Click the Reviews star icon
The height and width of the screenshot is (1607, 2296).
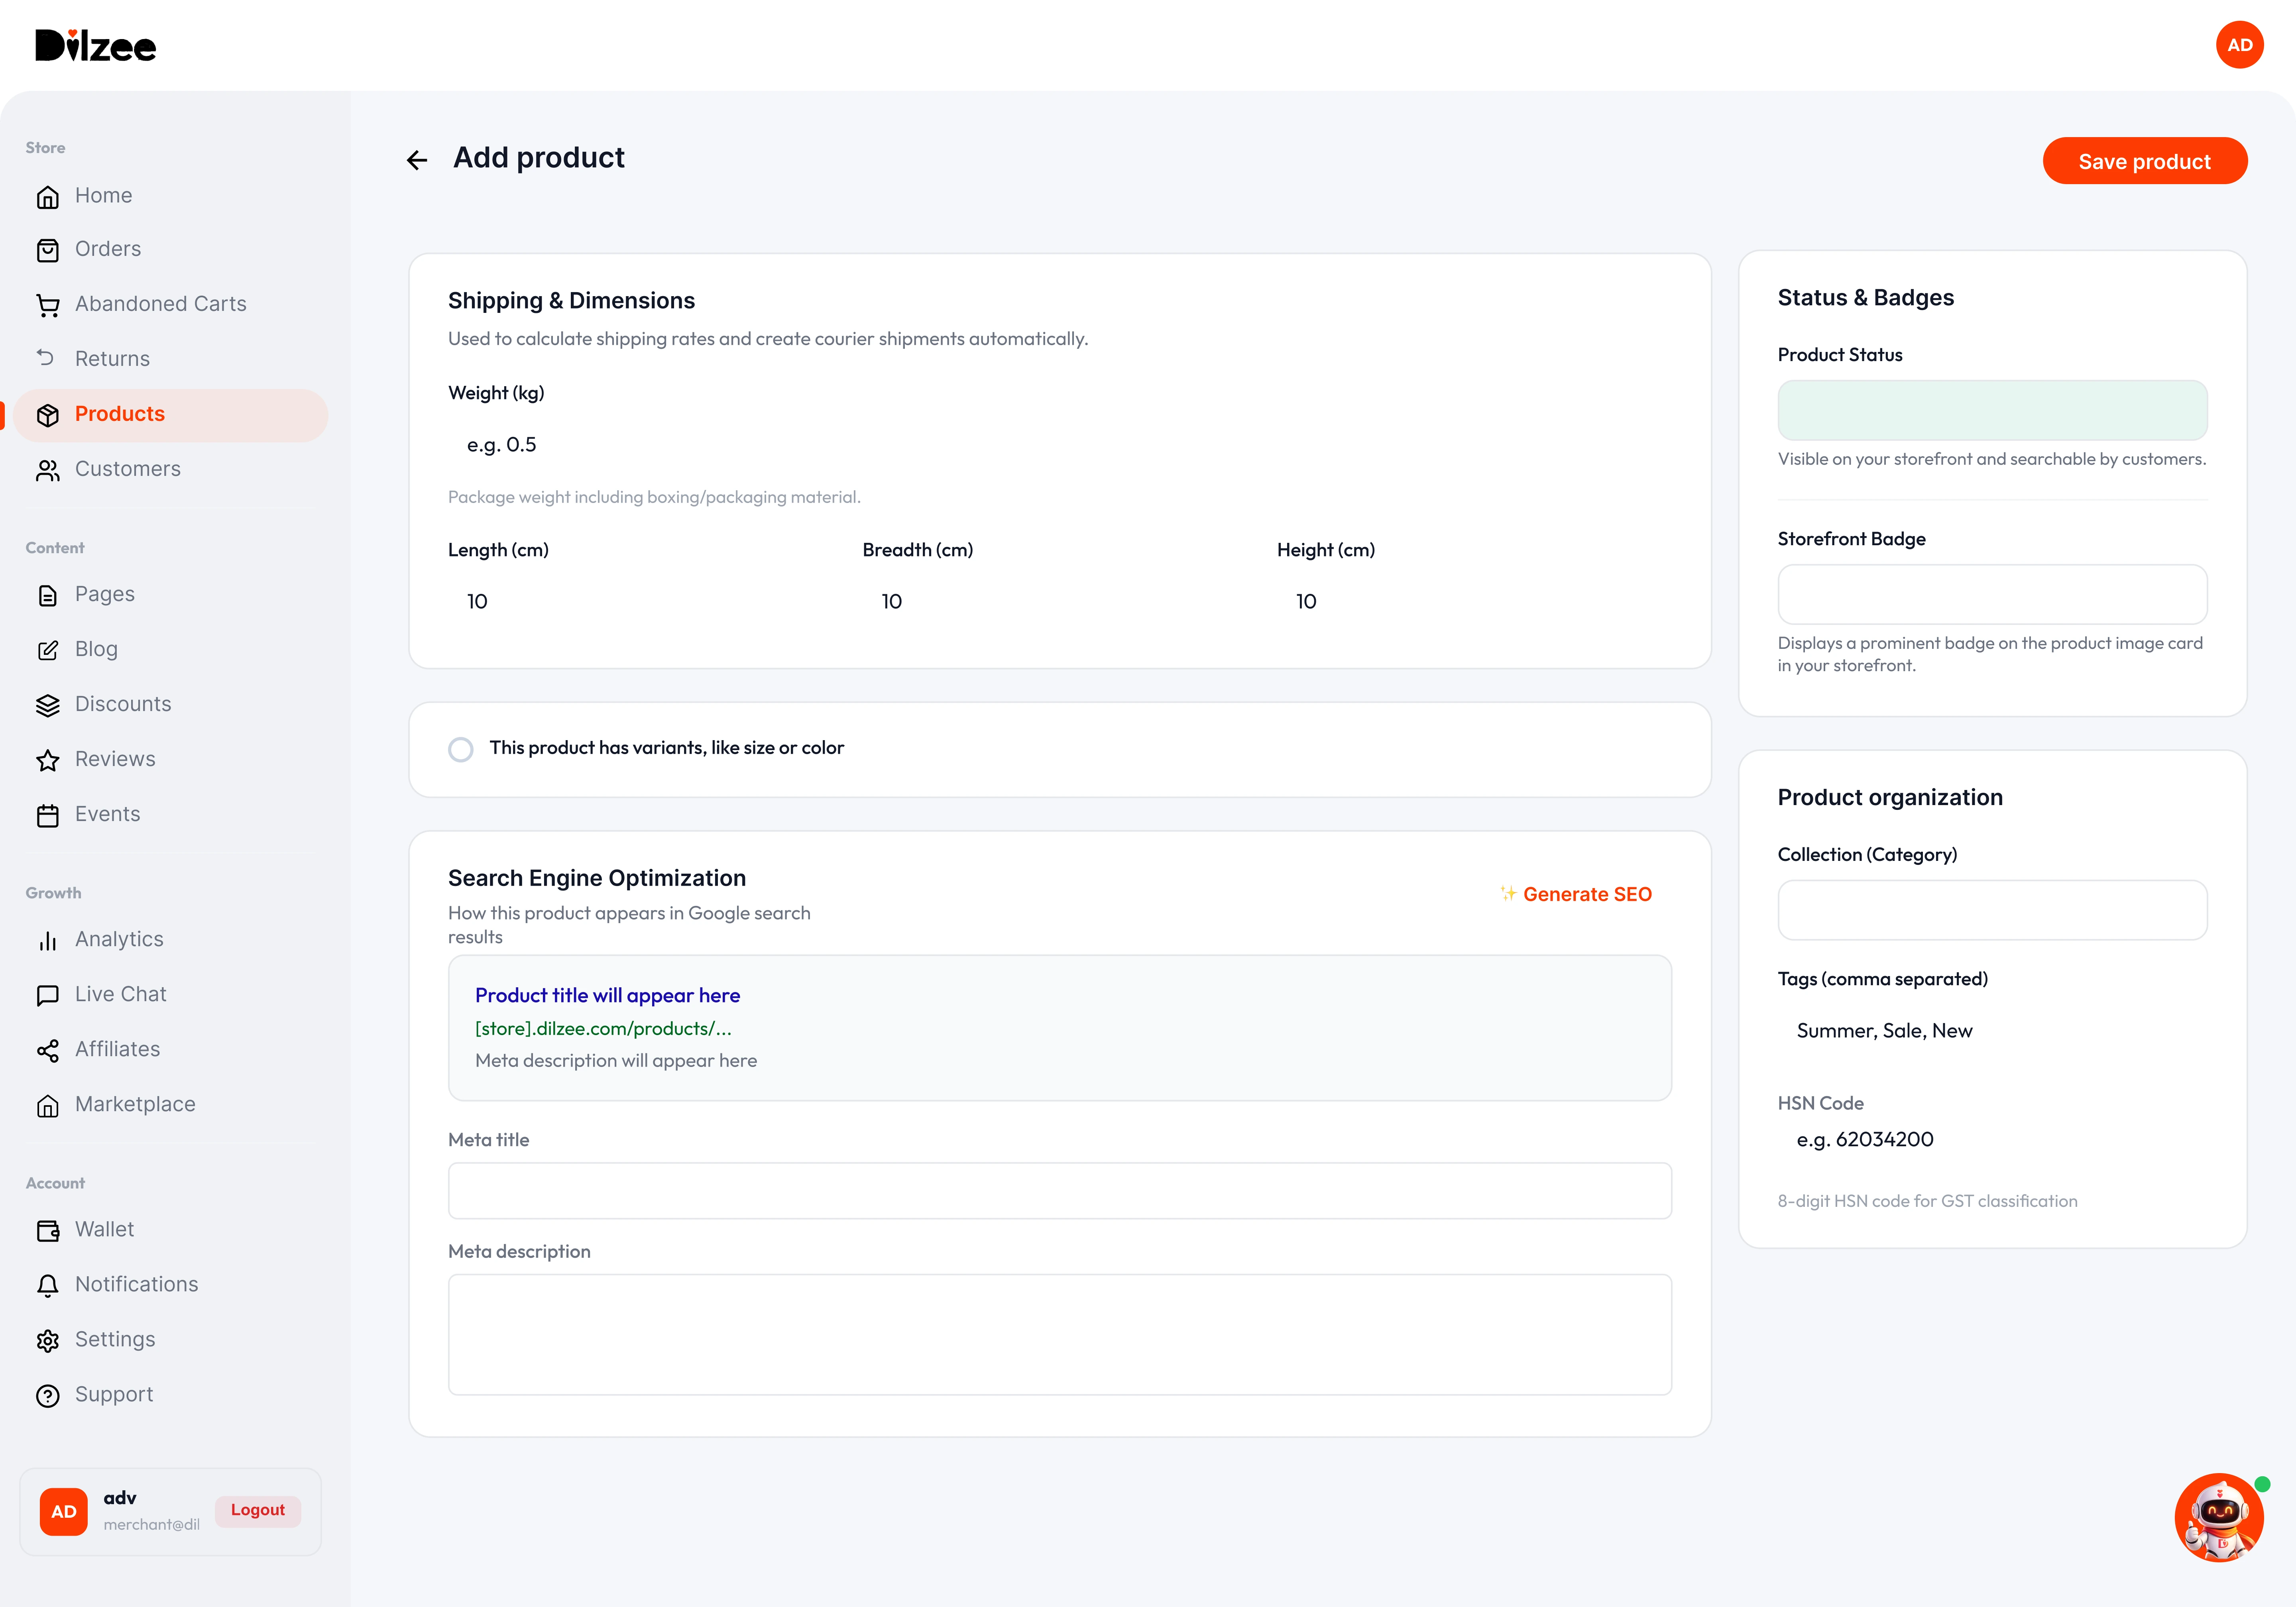click(x=47, y=760)
